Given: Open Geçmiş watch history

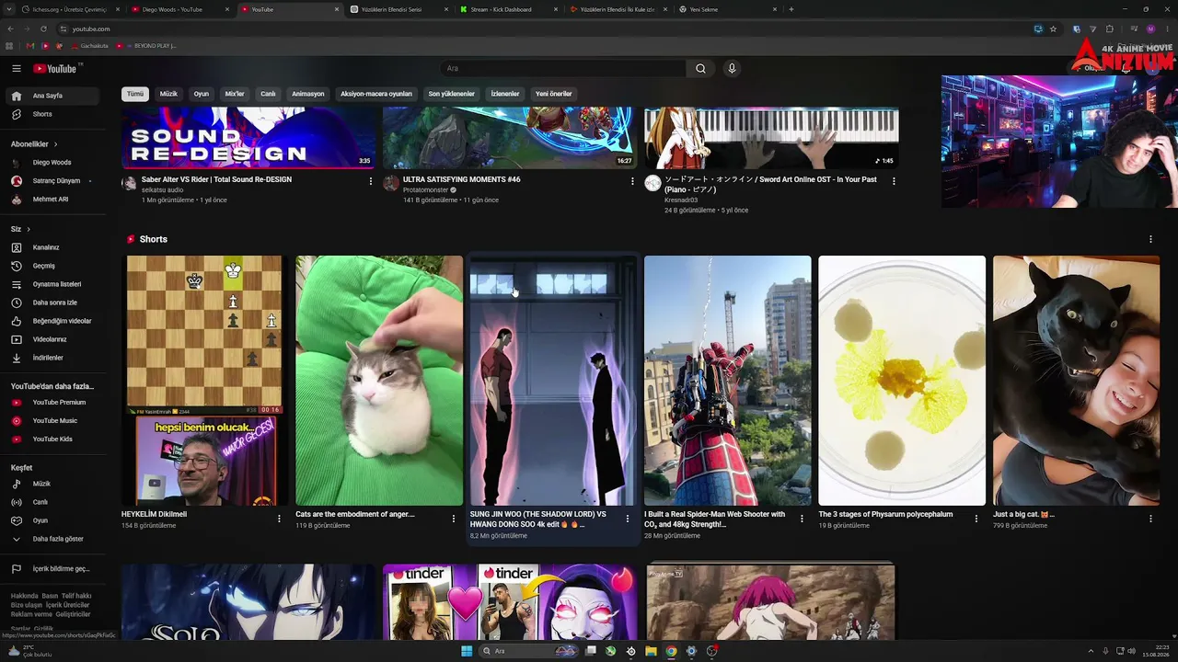Looking at the screenshot, I should 55,266.
